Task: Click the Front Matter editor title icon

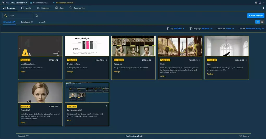Action: point(256,3)
